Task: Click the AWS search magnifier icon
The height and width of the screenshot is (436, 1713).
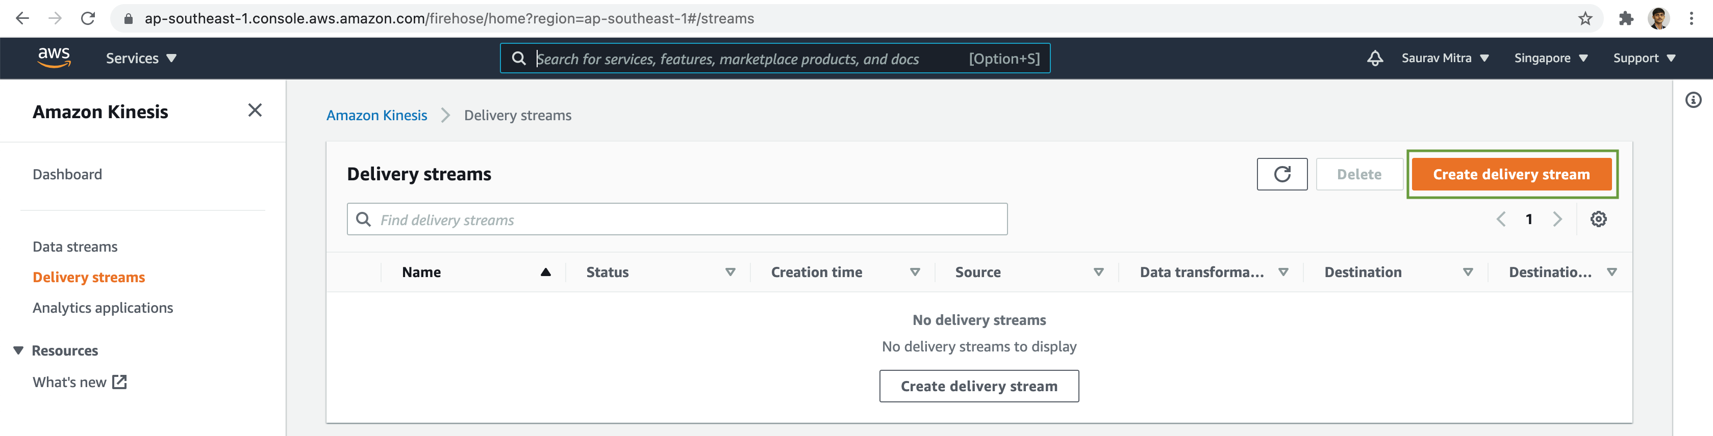Action: 519,59
